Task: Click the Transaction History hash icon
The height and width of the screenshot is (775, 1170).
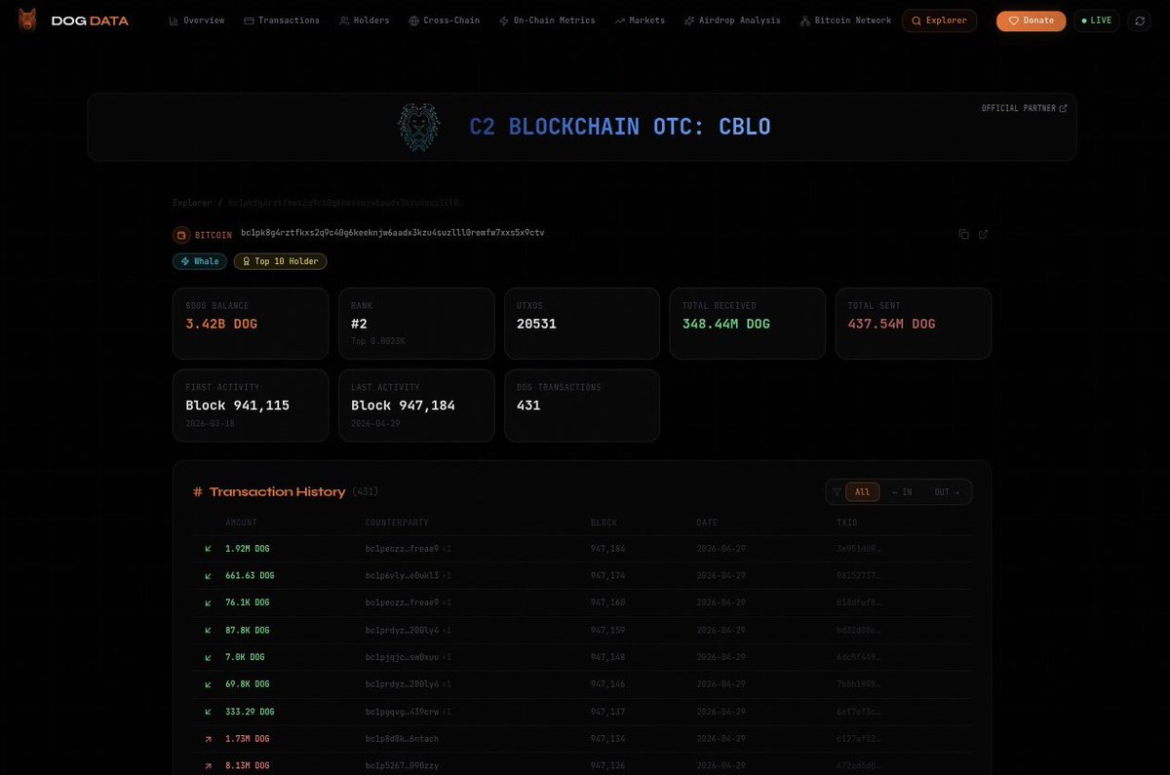Action: 198,492
